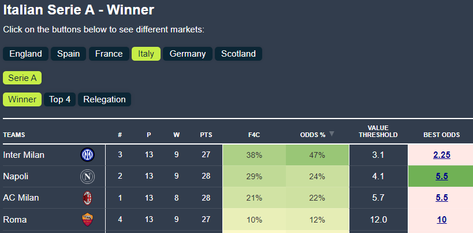Open Roma best odds 10 link
473x233 pixels.
[x=442, y=220]
